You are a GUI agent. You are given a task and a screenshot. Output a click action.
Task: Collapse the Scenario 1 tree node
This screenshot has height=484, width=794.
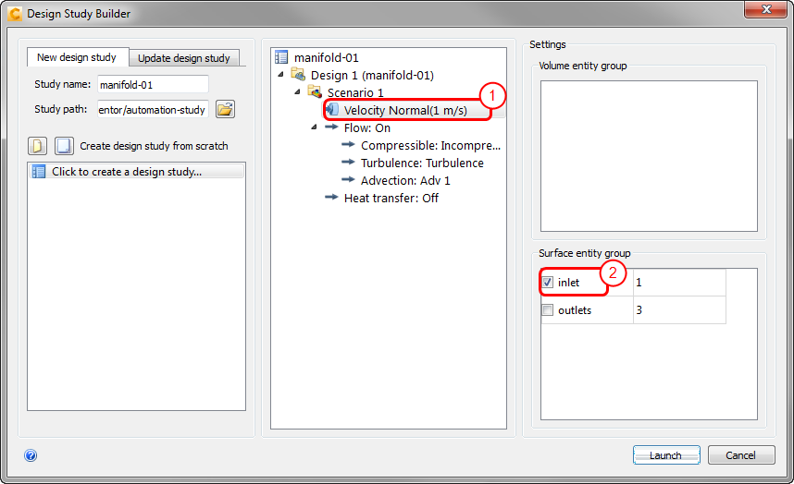[x=298, y=91]
